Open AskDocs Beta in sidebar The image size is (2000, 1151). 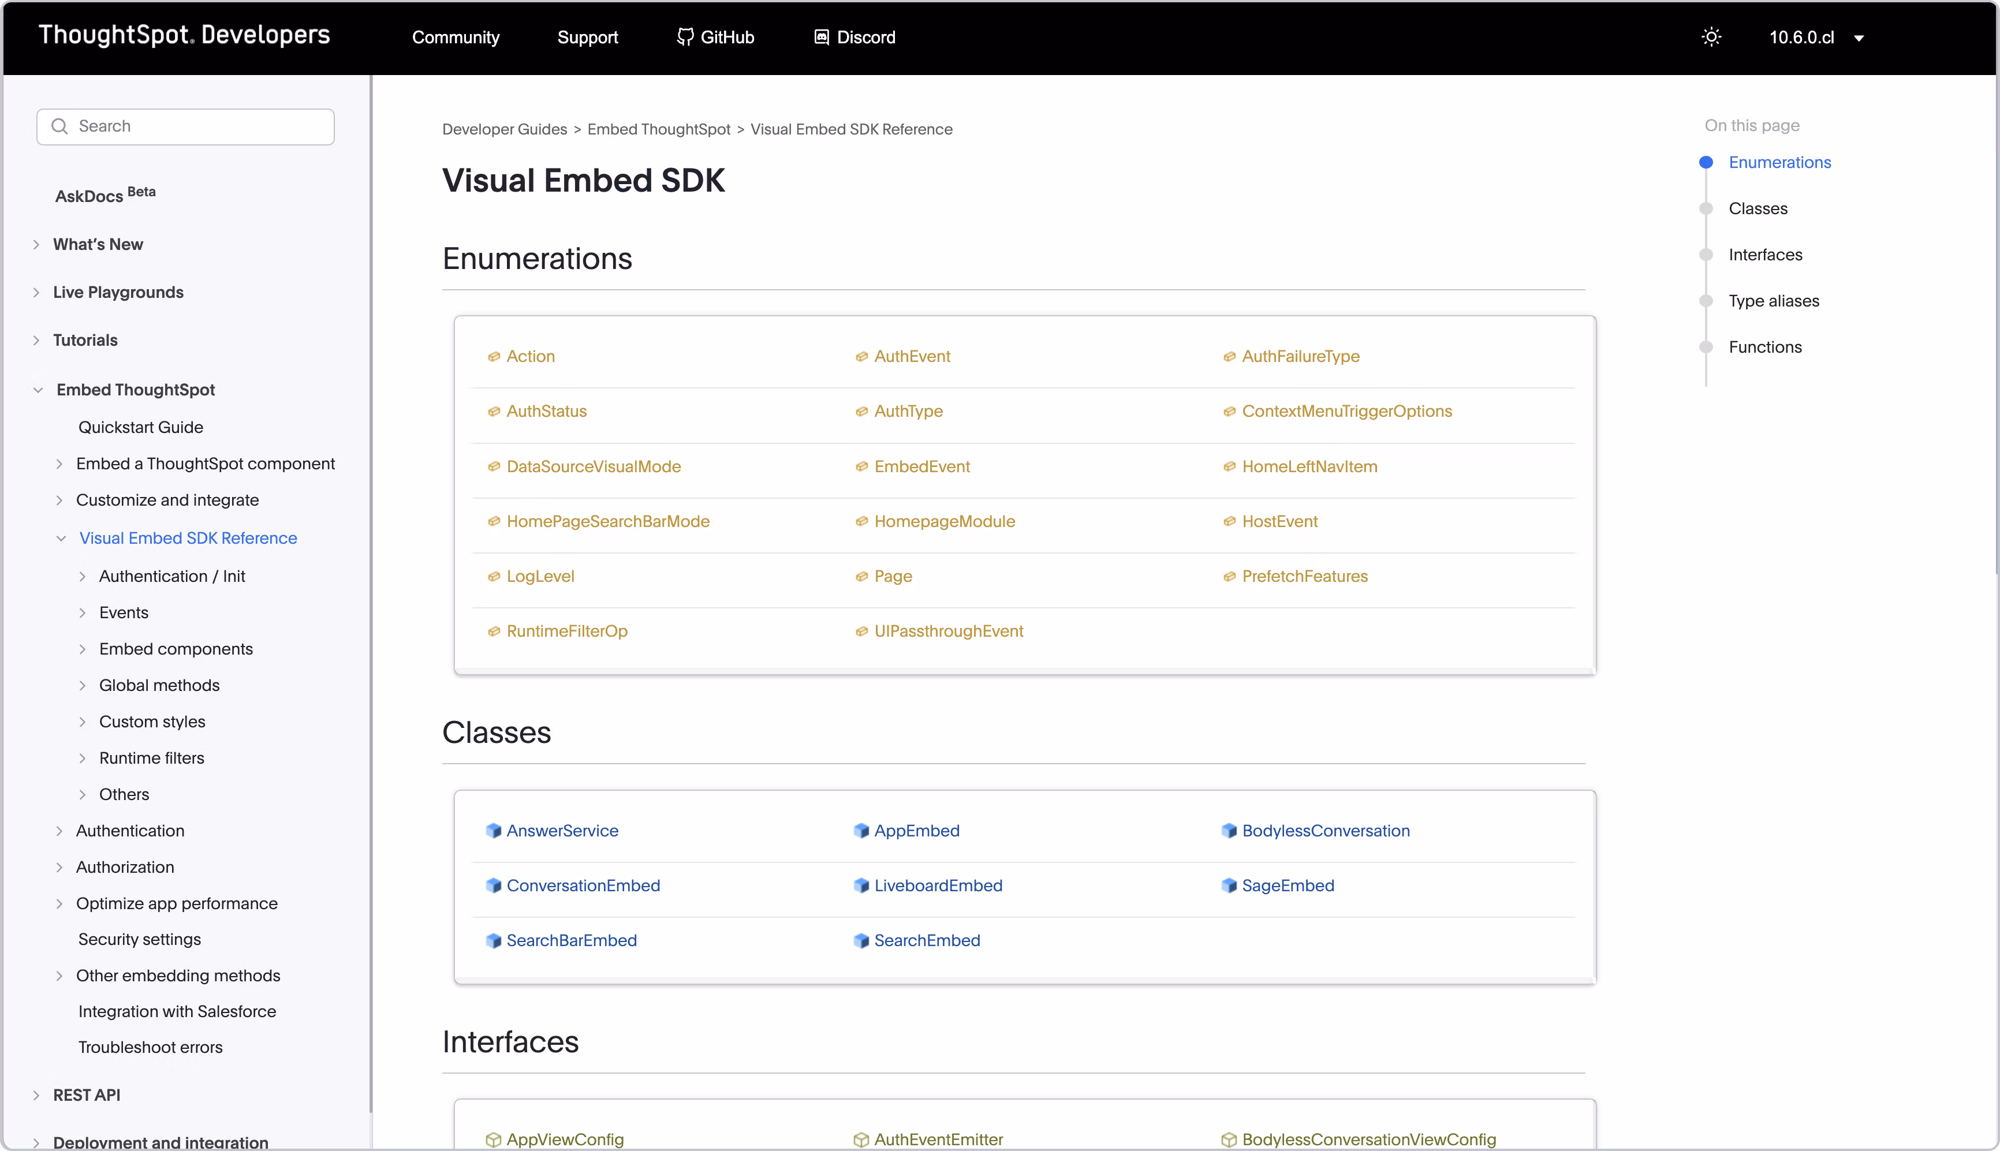click(105, 195)
